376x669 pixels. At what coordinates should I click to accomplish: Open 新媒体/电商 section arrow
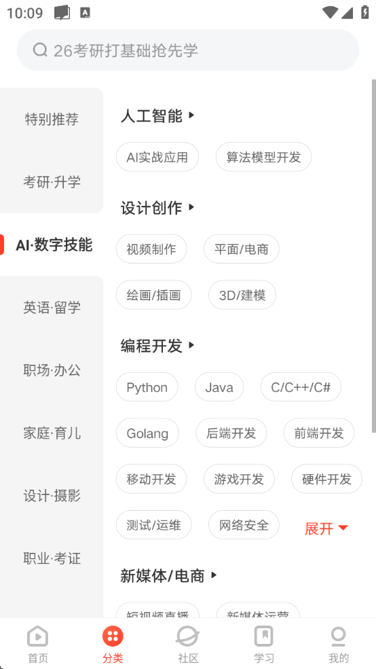point(214,575)
